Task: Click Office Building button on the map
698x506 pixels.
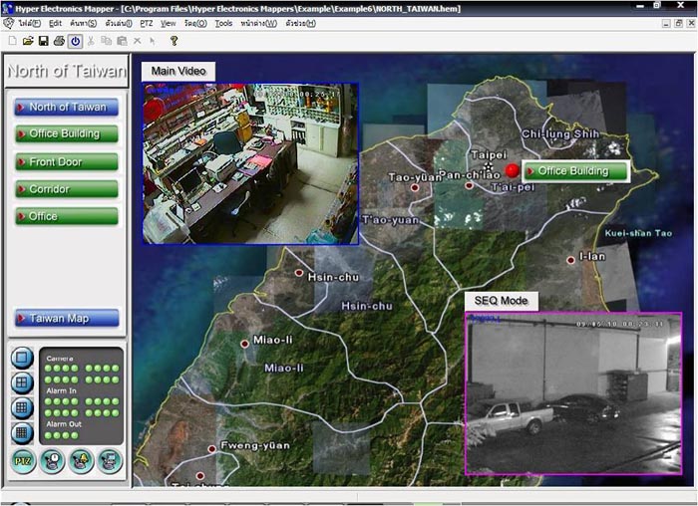Action: tap(576, 171)
